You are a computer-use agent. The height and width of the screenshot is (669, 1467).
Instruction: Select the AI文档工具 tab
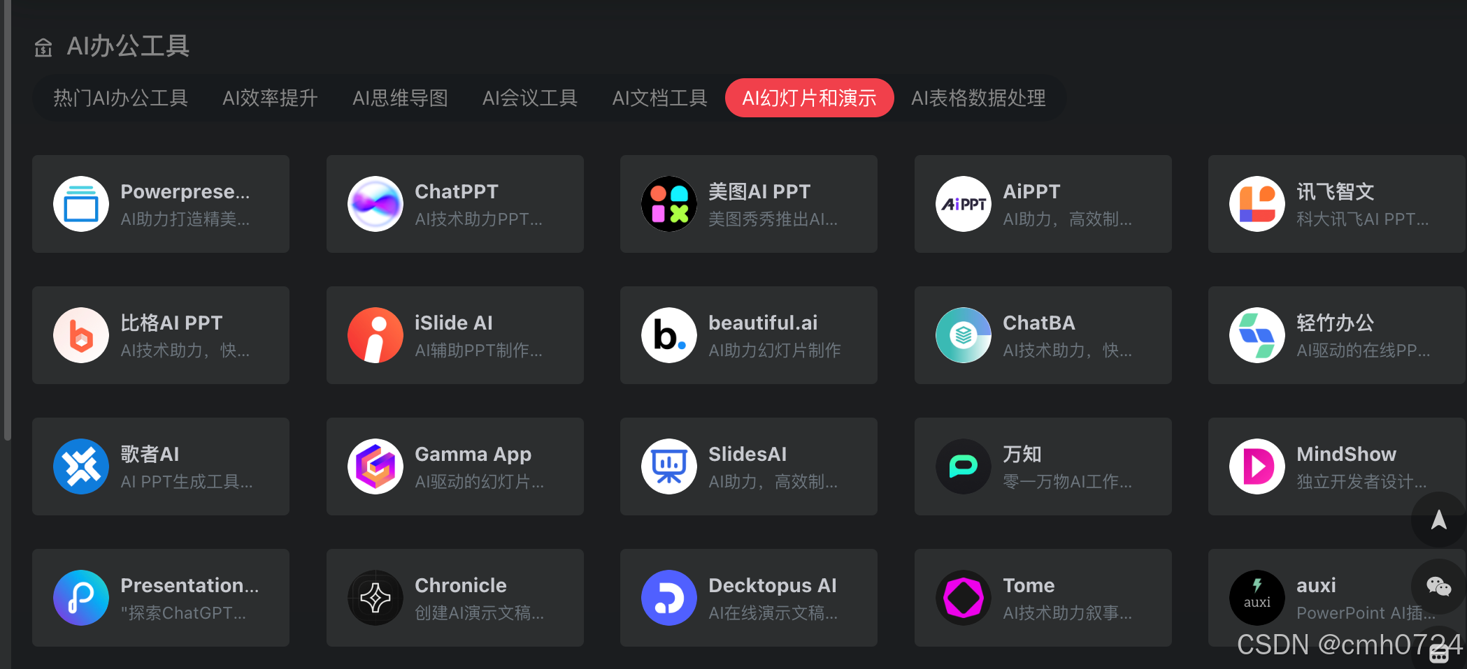point(659,98)
